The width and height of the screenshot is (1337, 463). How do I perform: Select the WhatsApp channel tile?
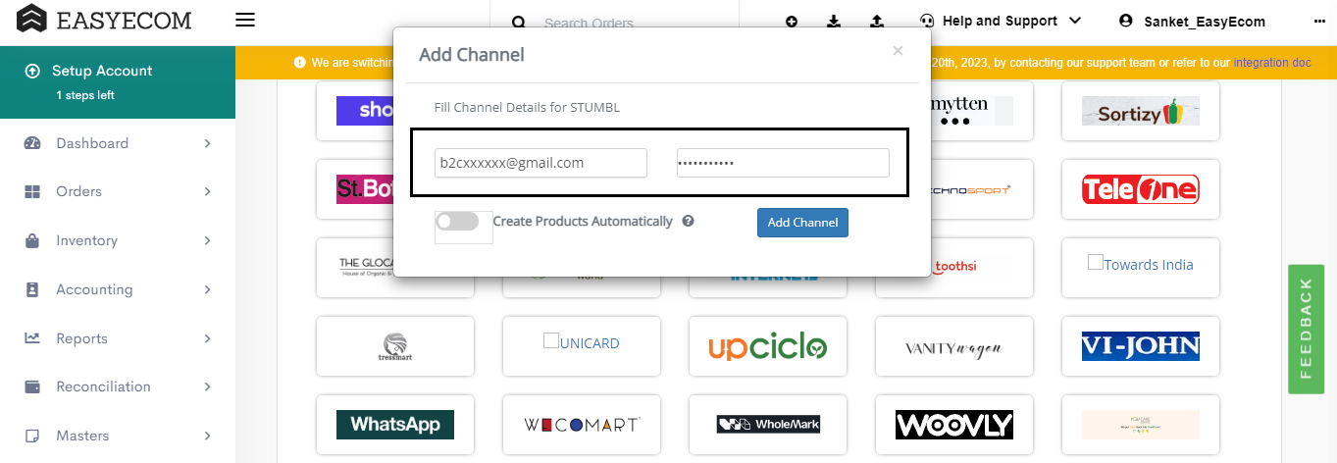[x=395, y=425]
